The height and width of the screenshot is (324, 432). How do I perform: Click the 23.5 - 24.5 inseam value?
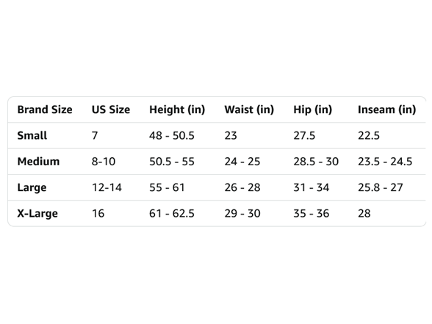coord(385,162)
